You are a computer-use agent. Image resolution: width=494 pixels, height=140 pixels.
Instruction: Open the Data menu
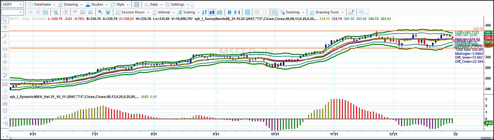153,4
